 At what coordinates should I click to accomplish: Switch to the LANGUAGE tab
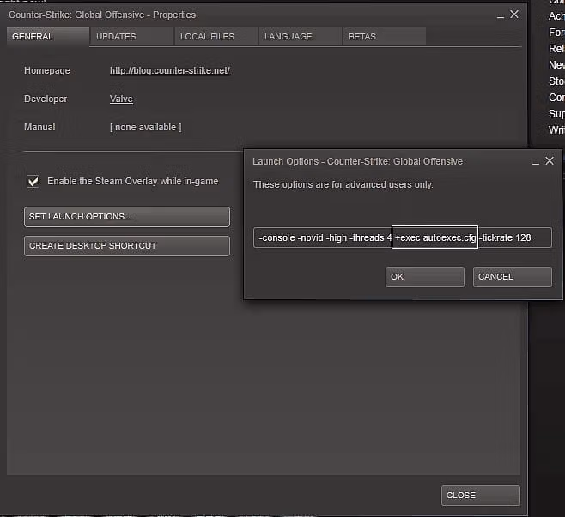pyautogui.click(x=301, y=36)
